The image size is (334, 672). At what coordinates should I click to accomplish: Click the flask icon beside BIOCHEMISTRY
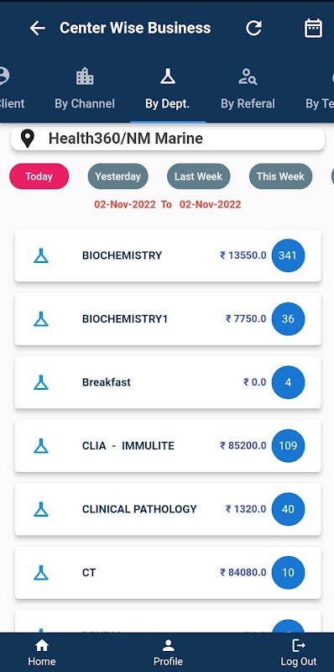(41, 255)
